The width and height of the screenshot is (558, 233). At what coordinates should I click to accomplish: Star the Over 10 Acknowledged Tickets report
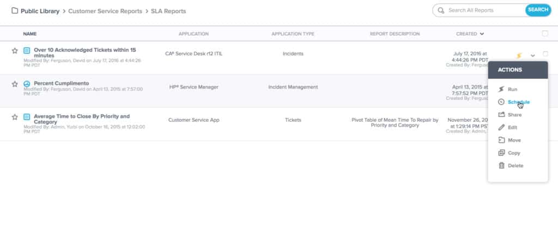click(x=15, y=51)
